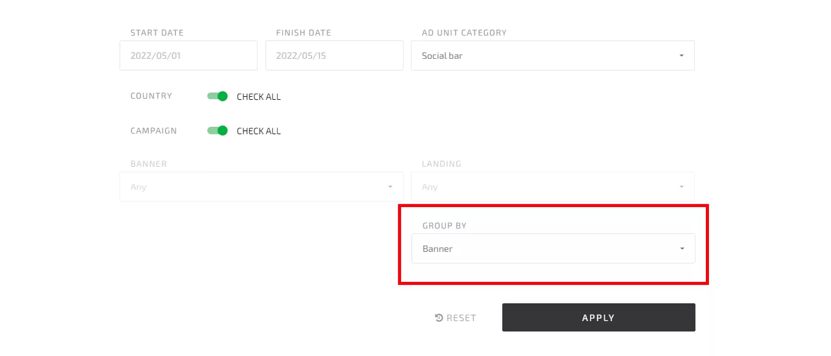Click CHECK ALL label next to Campaign
The width and height of the screenshot is (831, 356).
[259, 131]
